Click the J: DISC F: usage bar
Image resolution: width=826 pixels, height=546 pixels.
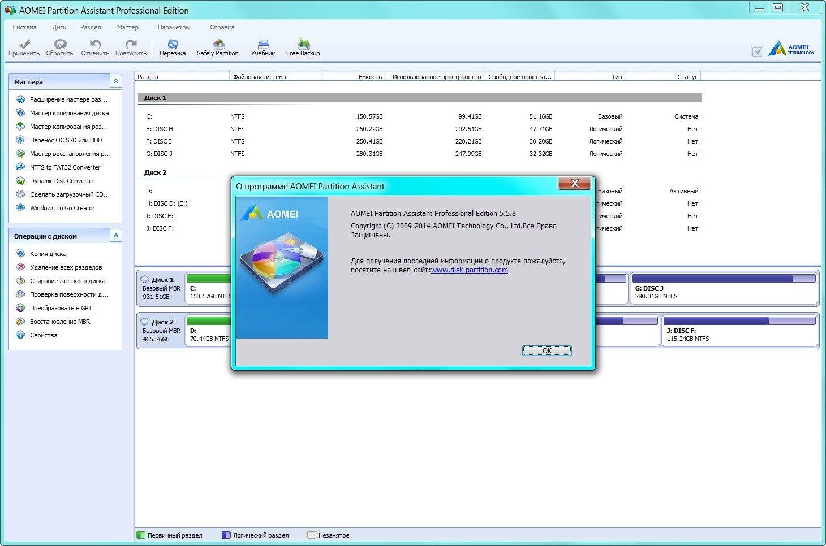(739, 321)
